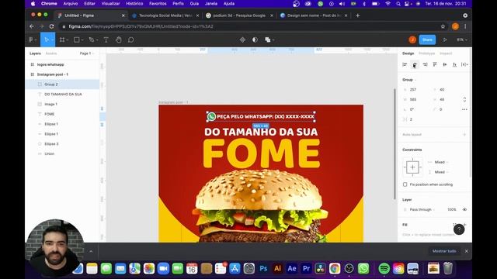Bookmark this page with star icon
Viewport: 497px width, 279px height.
[443, 26]
